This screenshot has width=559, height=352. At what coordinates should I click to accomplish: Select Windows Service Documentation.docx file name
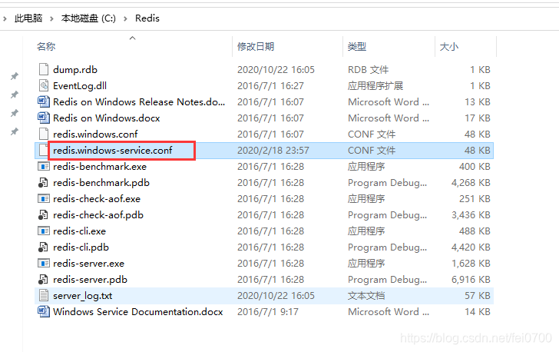point(138,312)
